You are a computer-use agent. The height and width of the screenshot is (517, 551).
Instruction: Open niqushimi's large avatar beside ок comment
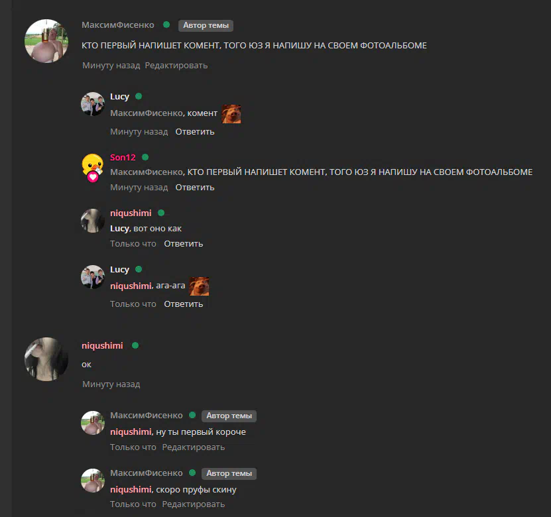(x=46, y=359)
